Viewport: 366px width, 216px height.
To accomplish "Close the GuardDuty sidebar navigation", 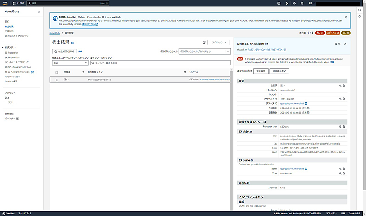I will click(39, 11).
